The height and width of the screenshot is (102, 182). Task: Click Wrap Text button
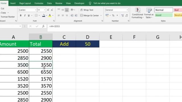87,10
